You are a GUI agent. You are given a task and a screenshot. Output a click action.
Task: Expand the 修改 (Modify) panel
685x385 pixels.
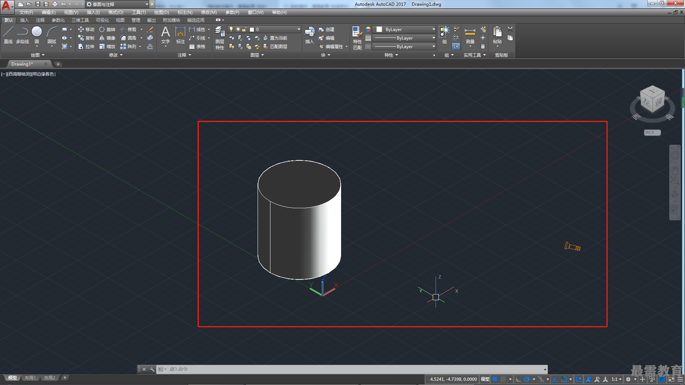click(116, 55)
